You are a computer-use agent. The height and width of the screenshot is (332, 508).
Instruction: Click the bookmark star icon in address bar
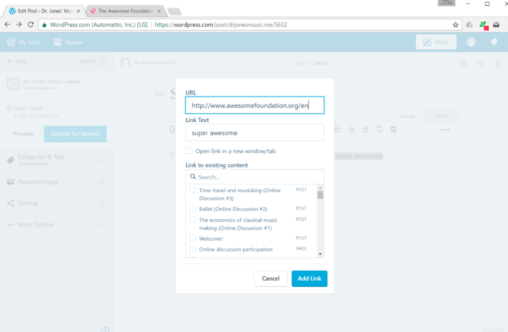455,25
